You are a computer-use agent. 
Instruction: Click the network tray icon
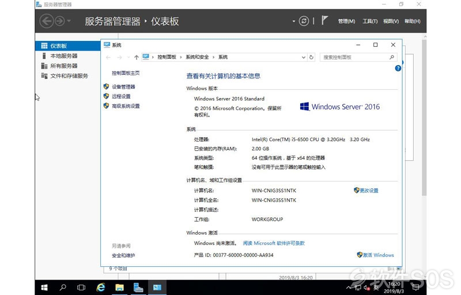point(357,288)
